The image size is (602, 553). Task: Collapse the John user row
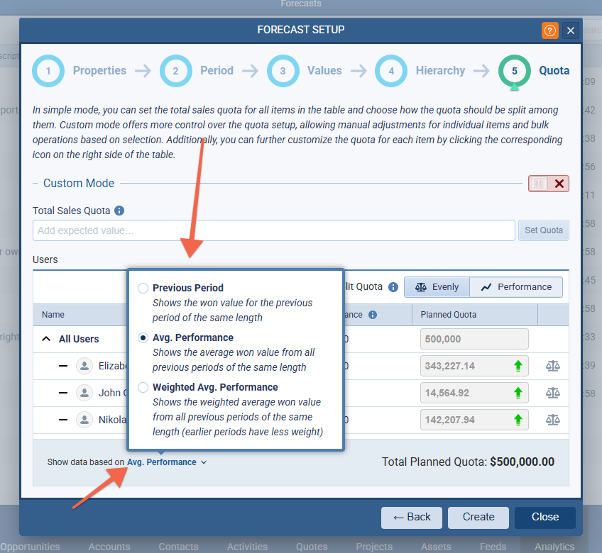pos(63,393)
